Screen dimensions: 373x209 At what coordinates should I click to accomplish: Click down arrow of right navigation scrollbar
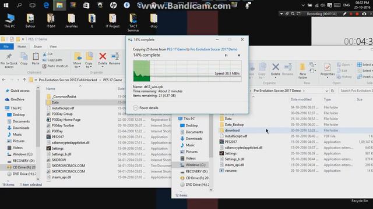[x=211, y=190]
